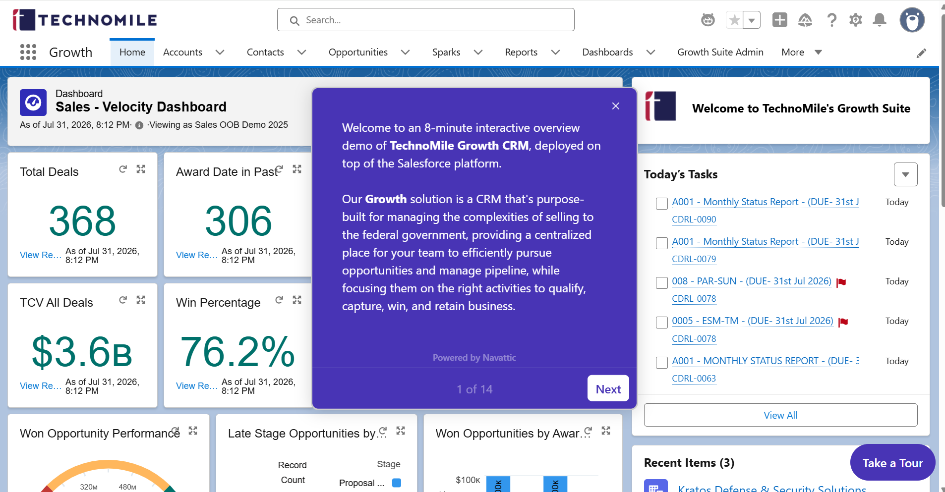
Task: Check the 008 - PAR-SUN task
Action: point(662,283)
